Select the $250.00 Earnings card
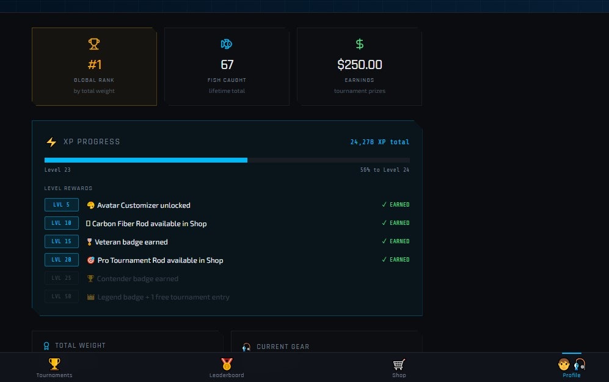 pyautogui.click(x=360, y=67)
